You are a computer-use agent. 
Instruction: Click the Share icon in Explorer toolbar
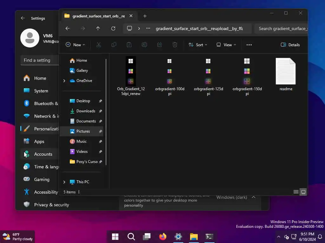point(159,45)
